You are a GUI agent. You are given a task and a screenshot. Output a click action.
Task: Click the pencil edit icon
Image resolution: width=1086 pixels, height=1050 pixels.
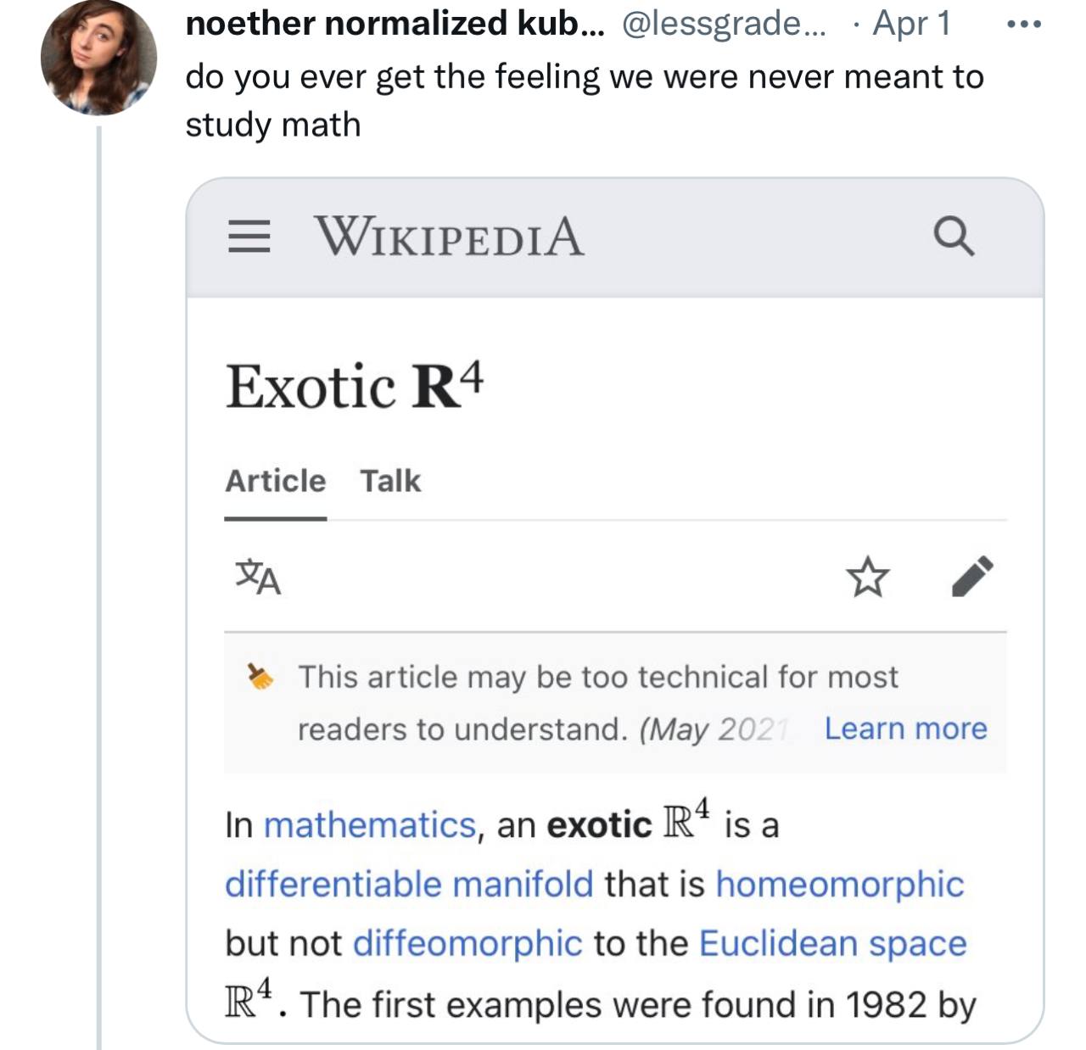pos(972,577)
